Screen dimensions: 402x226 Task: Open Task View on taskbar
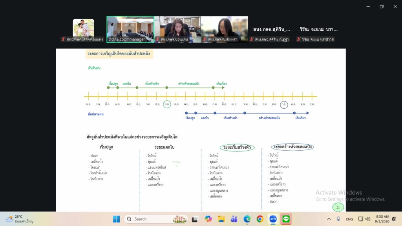(195, 219)
